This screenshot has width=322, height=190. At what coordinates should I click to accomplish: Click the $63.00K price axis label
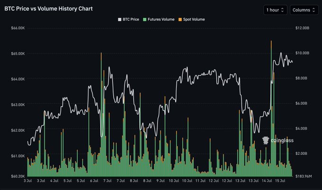coord(18,105)
